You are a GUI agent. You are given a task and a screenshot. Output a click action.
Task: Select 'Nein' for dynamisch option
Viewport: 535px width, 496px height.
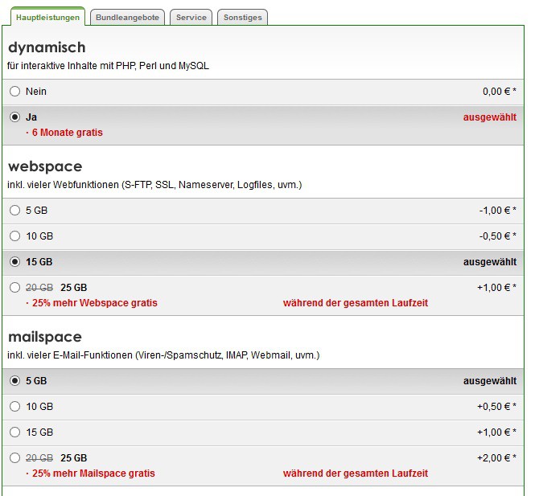tap(15, 92)
